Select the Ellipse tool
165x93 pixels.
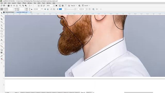point(2,34)
